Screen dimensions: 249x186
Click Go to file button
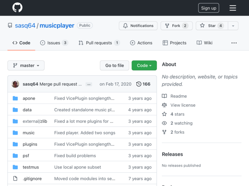click(x=114, y=65)
